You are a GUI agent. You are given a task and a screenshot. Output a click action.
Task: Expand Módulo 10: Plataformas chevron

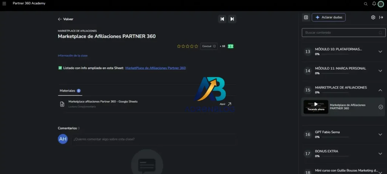click(380, 51)
